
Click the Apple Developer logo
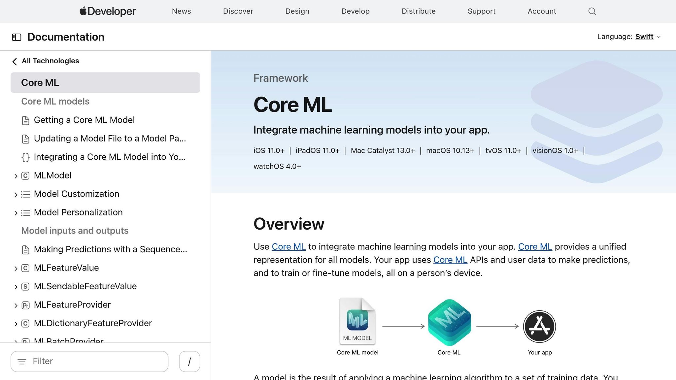(108, 11)
